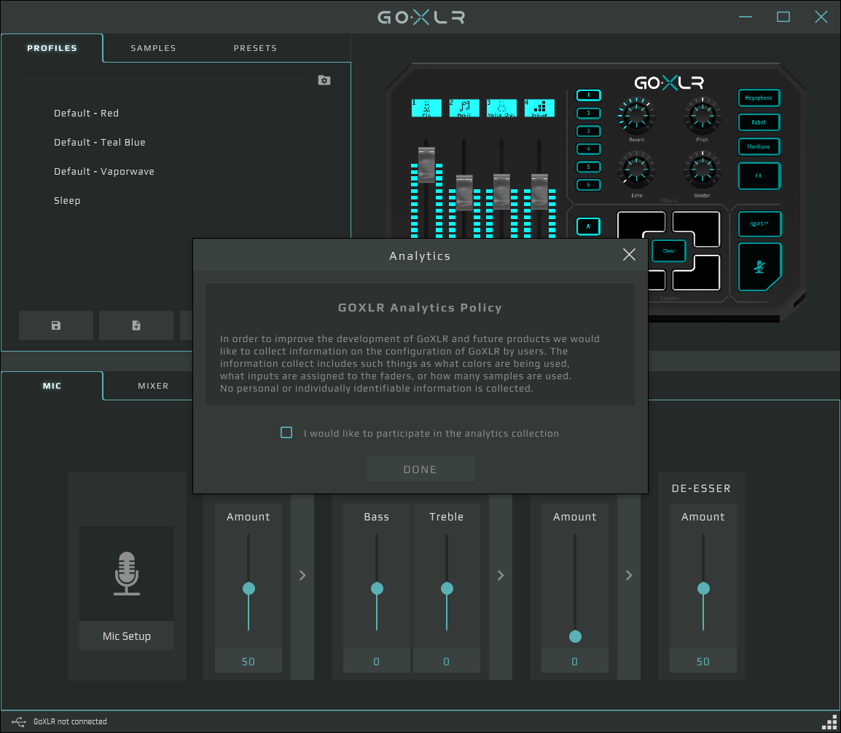Select sampler bank A button
The height and width of the screenshot is (733, 841).
pos(588,226)
